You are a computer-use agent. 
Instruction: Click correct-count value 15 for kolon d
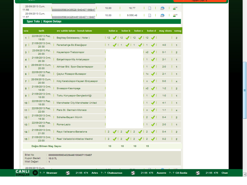click(x=147, y=146)
